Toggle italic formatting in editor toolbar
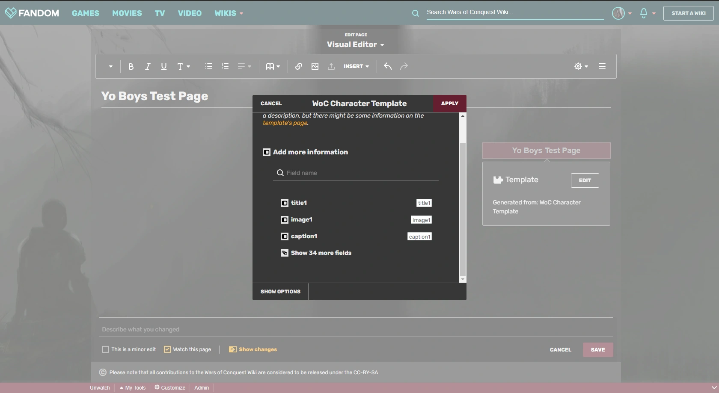Viewport: 719px width, 393px height. pyautogui.click(x=148, y=66)
